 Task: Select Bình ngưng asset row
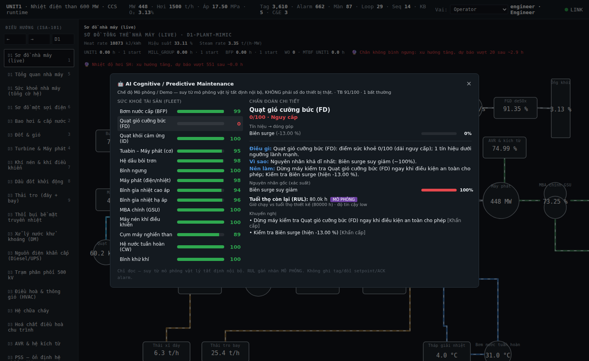pos(180,171)
